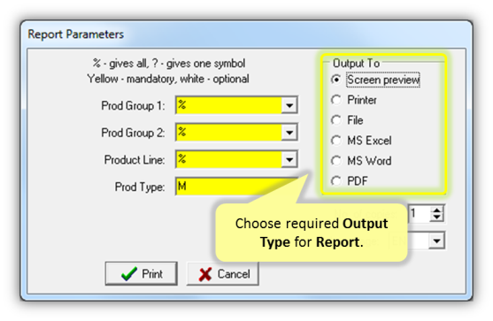Select MS Excel output option

click(336, 141)
